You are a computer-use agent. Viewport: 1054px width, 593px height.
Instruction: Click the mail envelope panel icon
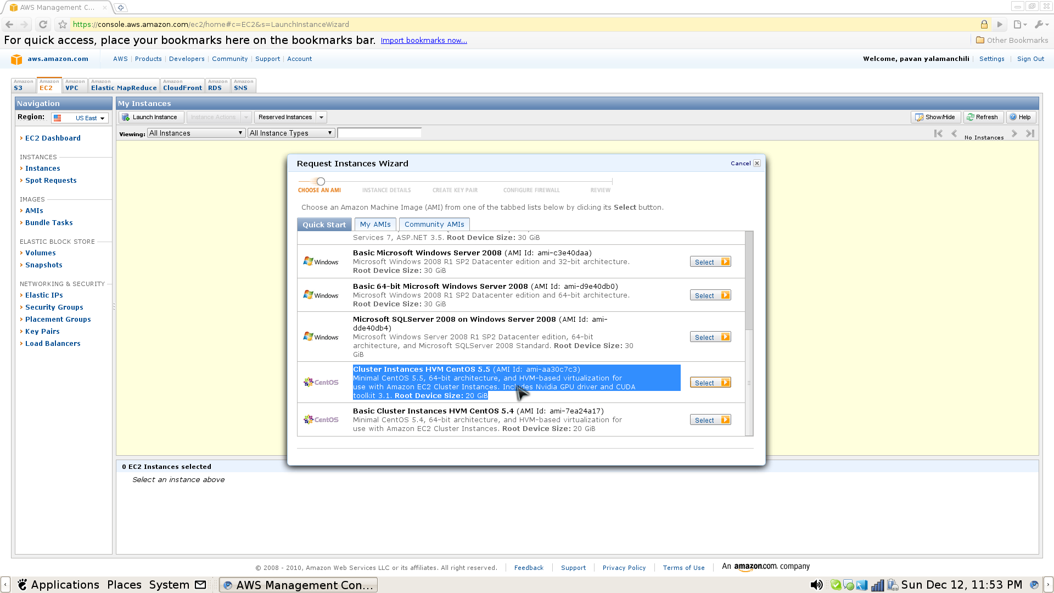pos(200,585)
